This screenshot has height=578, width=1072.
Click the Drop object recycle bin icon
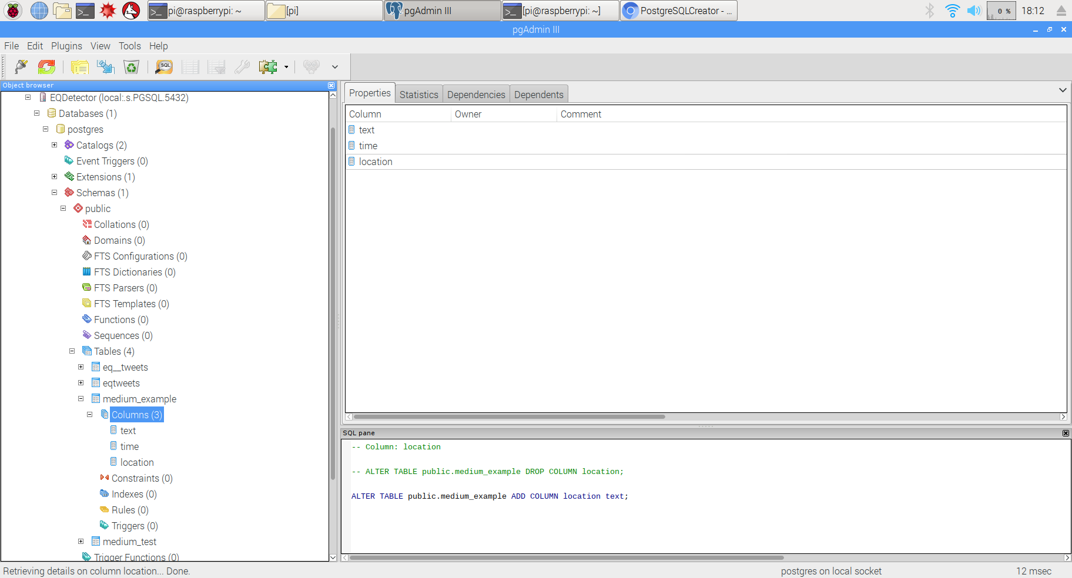[x=132, y=67]
